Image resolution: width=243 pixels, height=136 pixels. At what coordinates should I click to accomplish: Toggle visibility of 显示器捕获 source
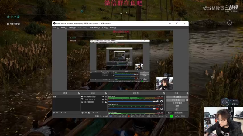(103, 102)
